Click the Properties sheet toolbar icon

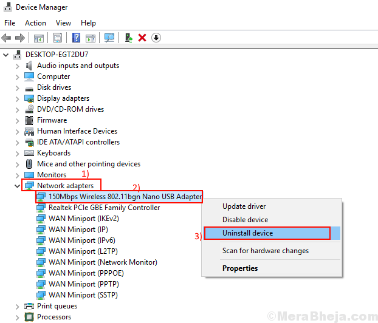coord(57,38)
